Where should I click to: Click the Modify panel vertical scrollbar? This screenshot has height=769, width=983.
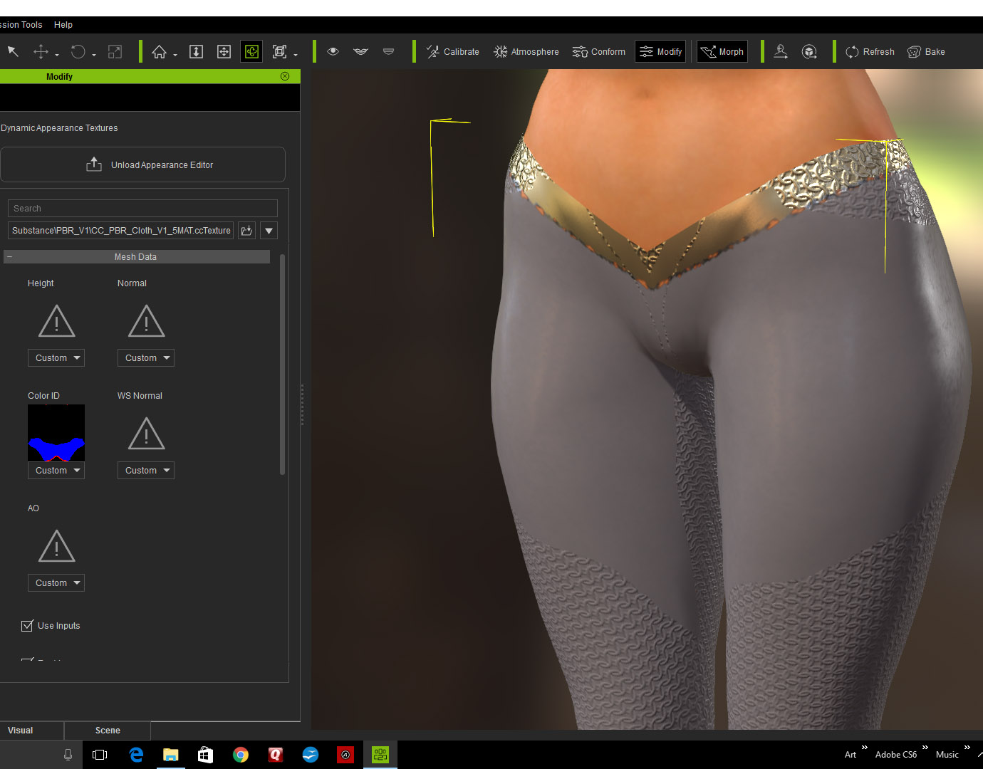click(283, 365)
